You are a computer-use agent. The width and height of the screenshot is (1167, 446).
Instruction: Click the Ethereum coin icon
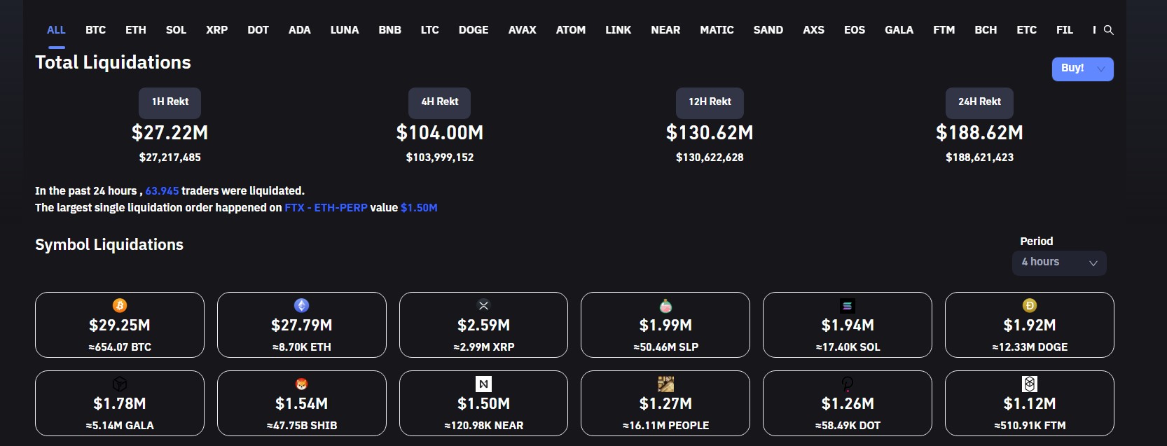pos(301,305)
